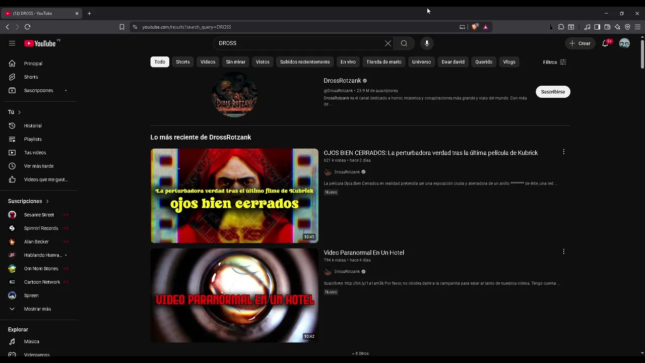Reload the page
The height and width of the screenshot is (363, 645).
tap(28, 27)
